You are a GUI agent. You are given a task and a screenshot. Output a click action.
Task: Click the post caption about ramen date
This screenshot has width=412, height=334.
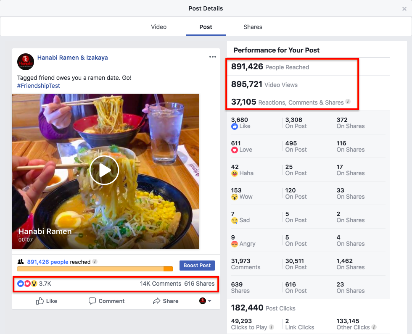pos(74,78)
